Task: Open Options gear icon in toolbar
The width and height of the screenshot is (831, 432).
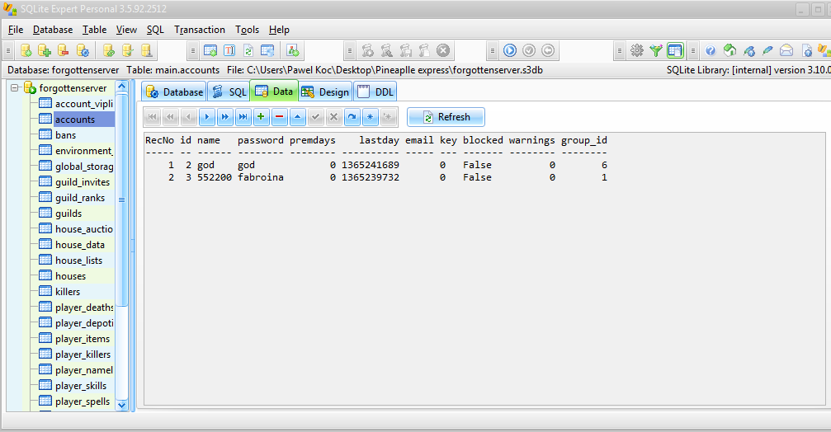Action: pyautogui.click(x=637, y=50)
